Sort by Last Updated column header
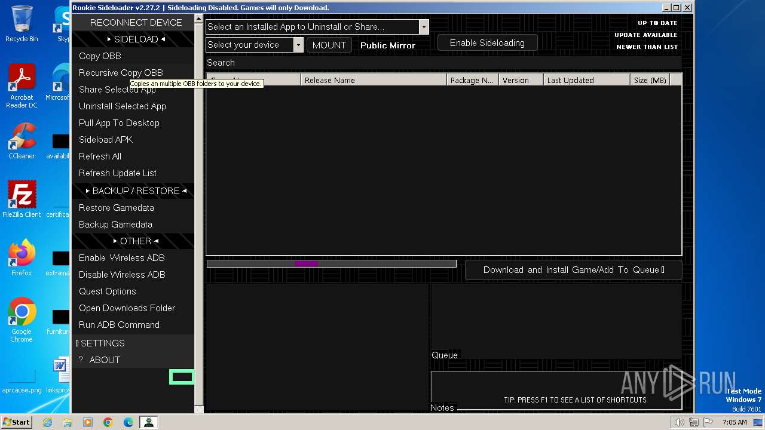The height and width of the screenshot is (430, 765). point(587,80)
